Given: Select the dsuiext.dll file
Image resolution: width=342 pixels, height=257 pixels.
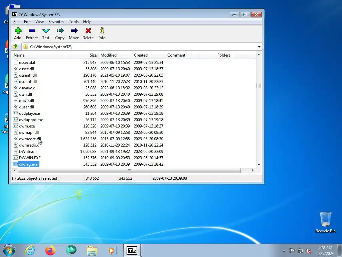Looking at the screenshot, I should (x=28, y=82).
